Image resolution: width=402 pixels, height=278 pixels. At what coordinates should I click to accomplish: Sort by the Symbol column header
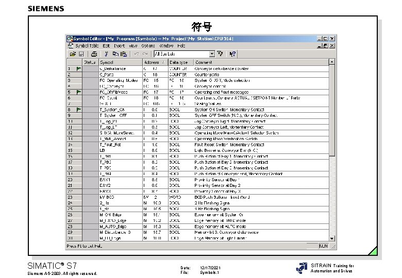pos(120,62)
